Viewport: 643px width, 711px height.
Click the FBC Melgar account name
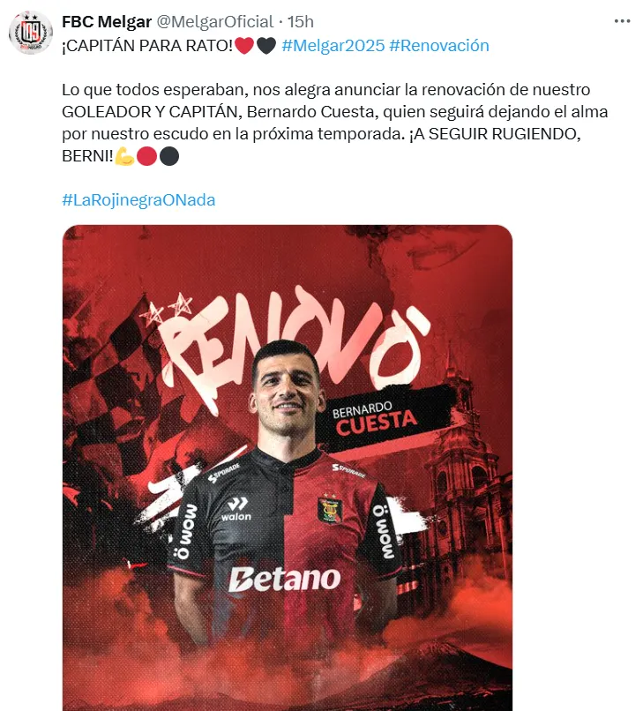[107, 21]
